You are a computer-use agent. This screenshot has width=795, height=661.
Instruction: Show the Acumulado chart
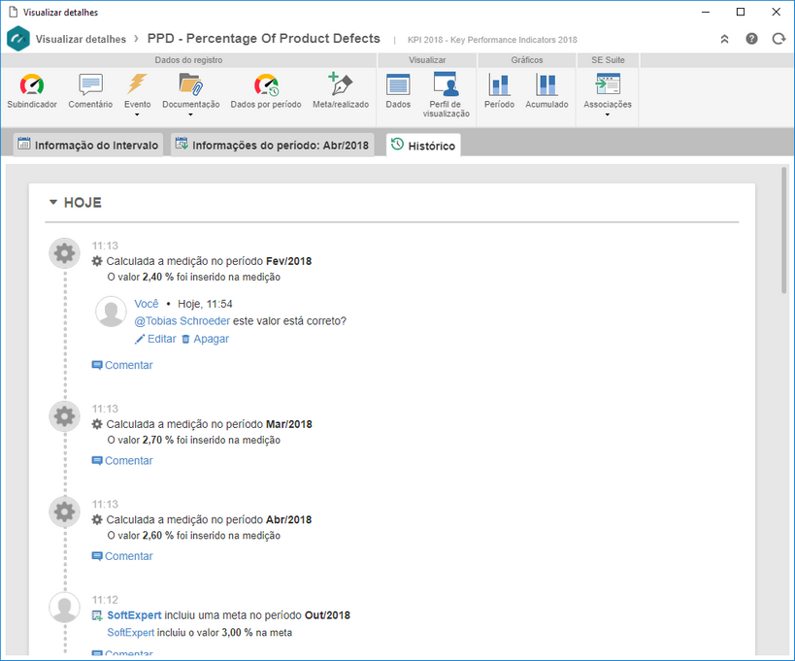coord(547,91)
